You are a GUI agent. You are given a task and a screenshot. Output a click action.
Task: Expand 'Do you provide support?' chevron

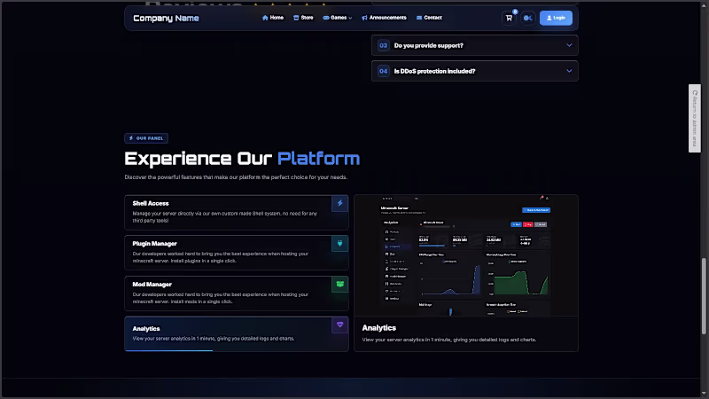click(569, 45)
